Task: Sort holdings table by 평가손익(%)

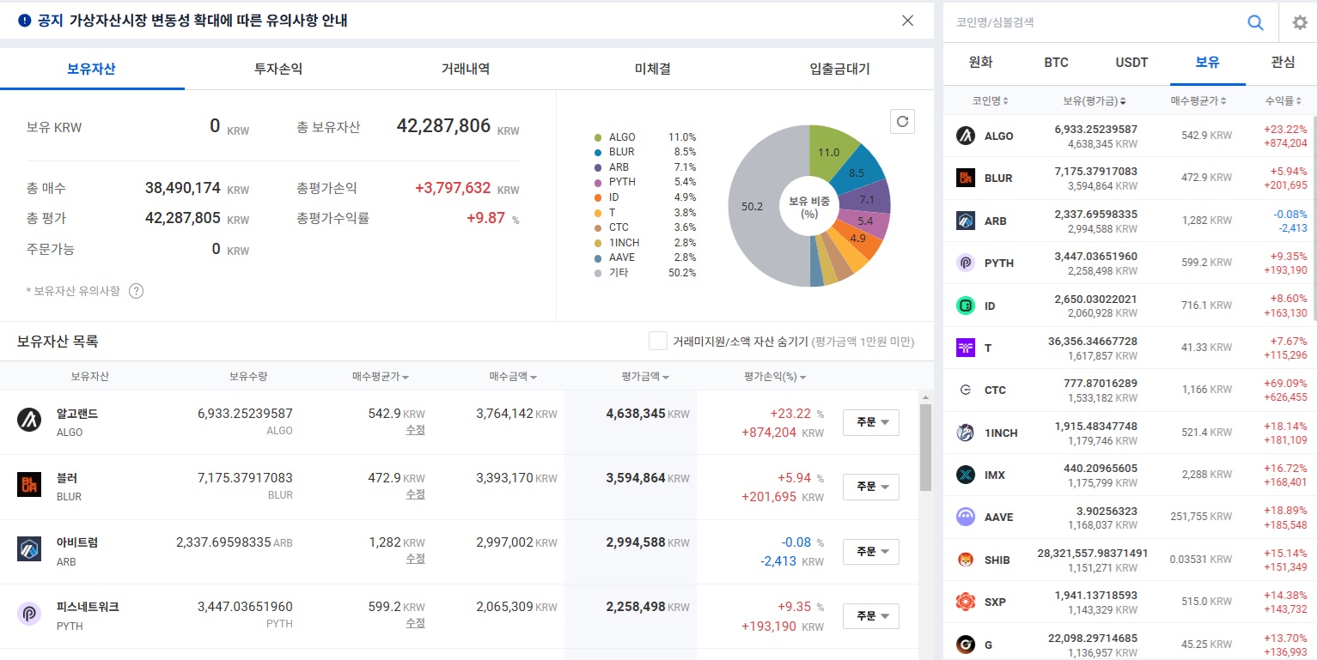Action: pos(775,377)
